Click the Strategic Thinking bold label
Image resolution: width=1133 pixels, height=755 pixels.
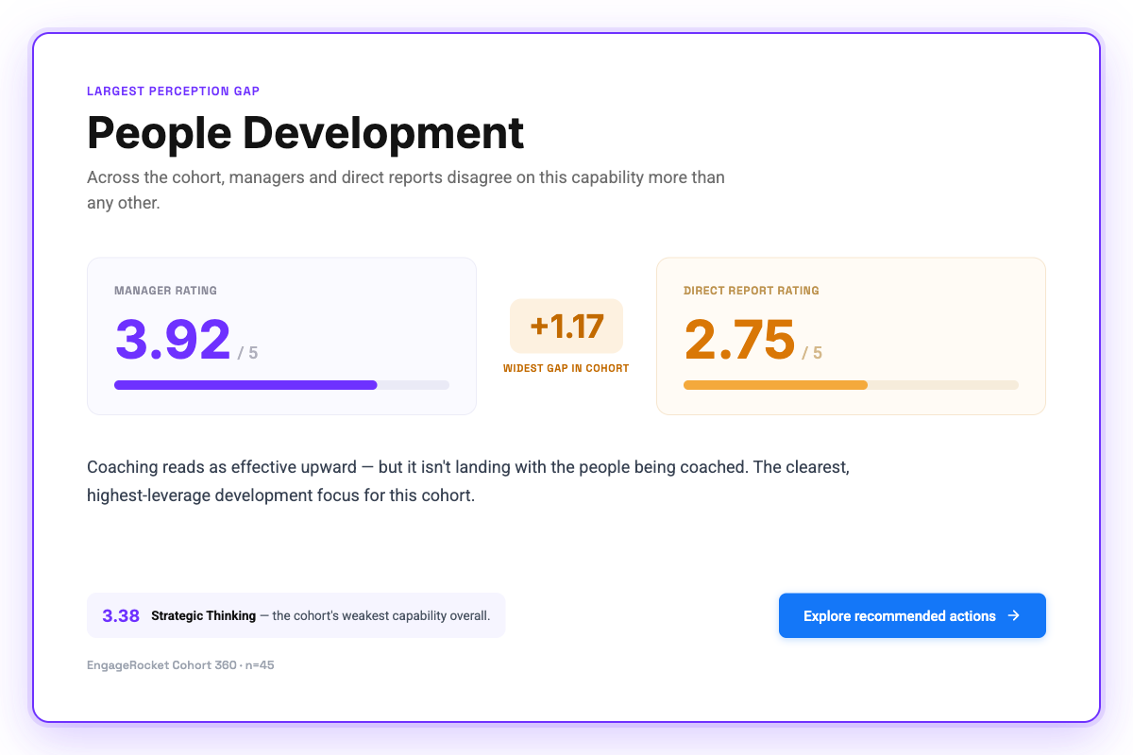203,615
